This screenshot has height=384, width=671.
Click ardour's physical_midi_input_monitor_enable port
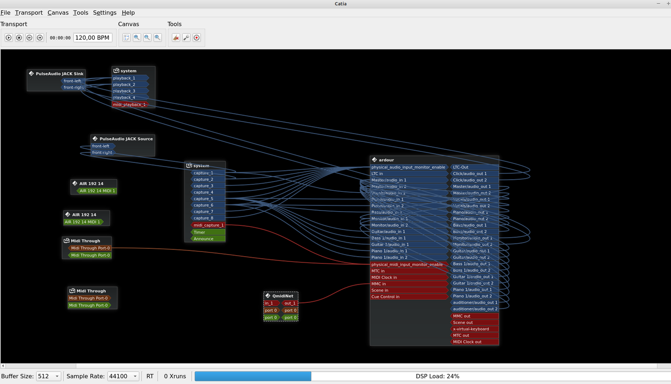pos(410,265)
